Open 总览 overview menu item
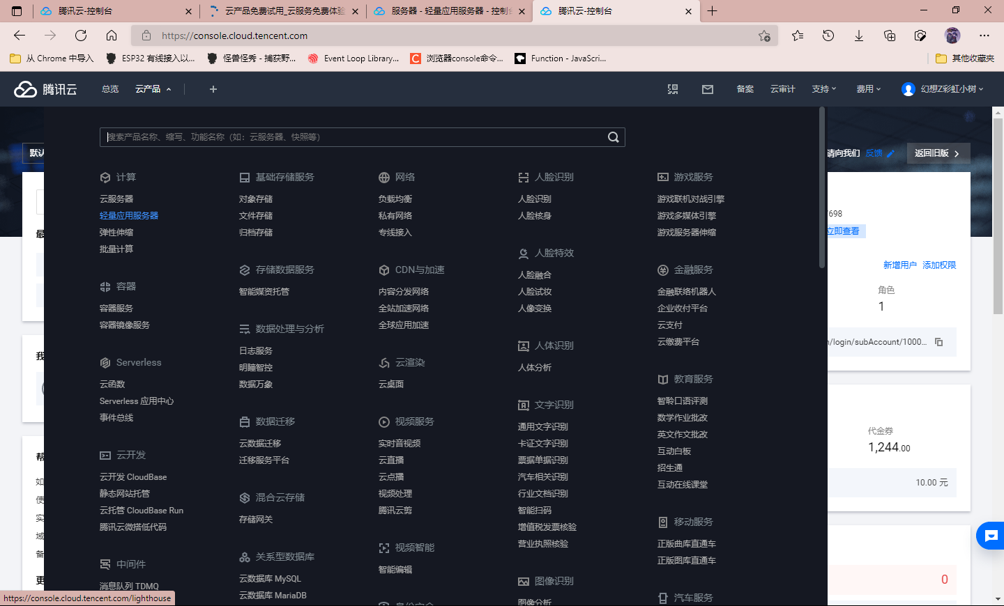The height and width of the screenshot is (606, 1004). tap(110, 89)
